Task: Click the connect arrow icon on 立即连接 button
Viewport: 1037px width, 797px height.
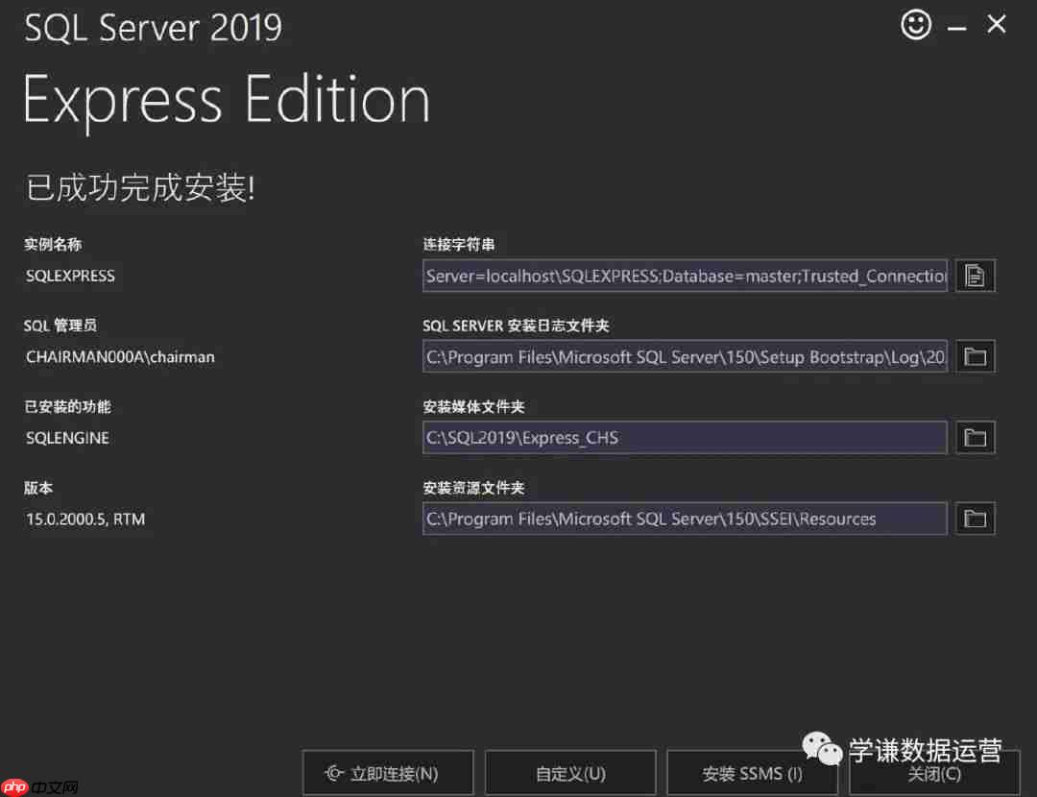Action: [x=334, y=772]
